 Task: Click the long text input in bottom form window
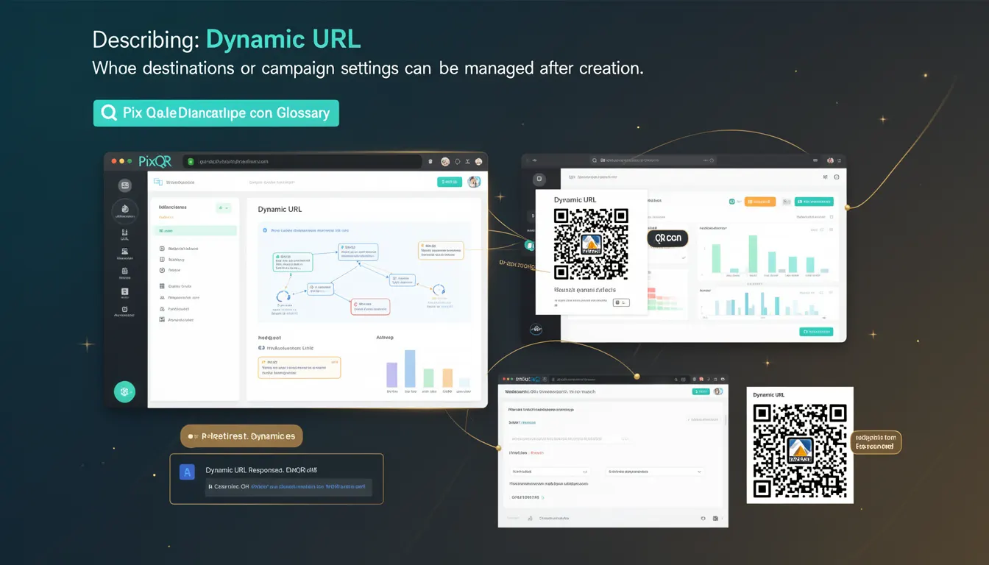pyautogui.click(x=570, y=438)
